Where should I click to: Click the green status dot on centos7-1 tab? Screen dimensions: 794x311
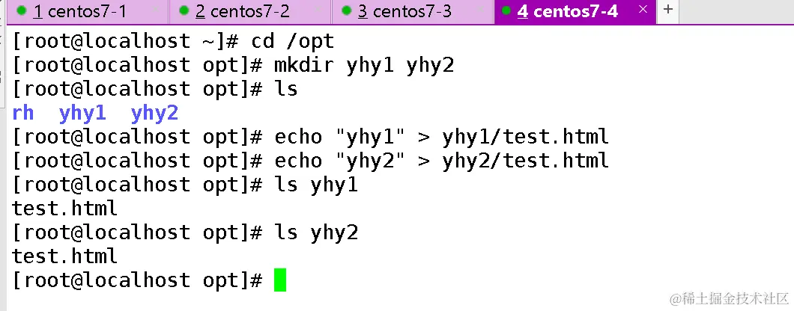click(22, 11)
